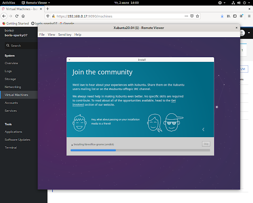This screenshot has width=253, height=203.
Task: Open Remote Viewer File menu
Action: [42, 34]
